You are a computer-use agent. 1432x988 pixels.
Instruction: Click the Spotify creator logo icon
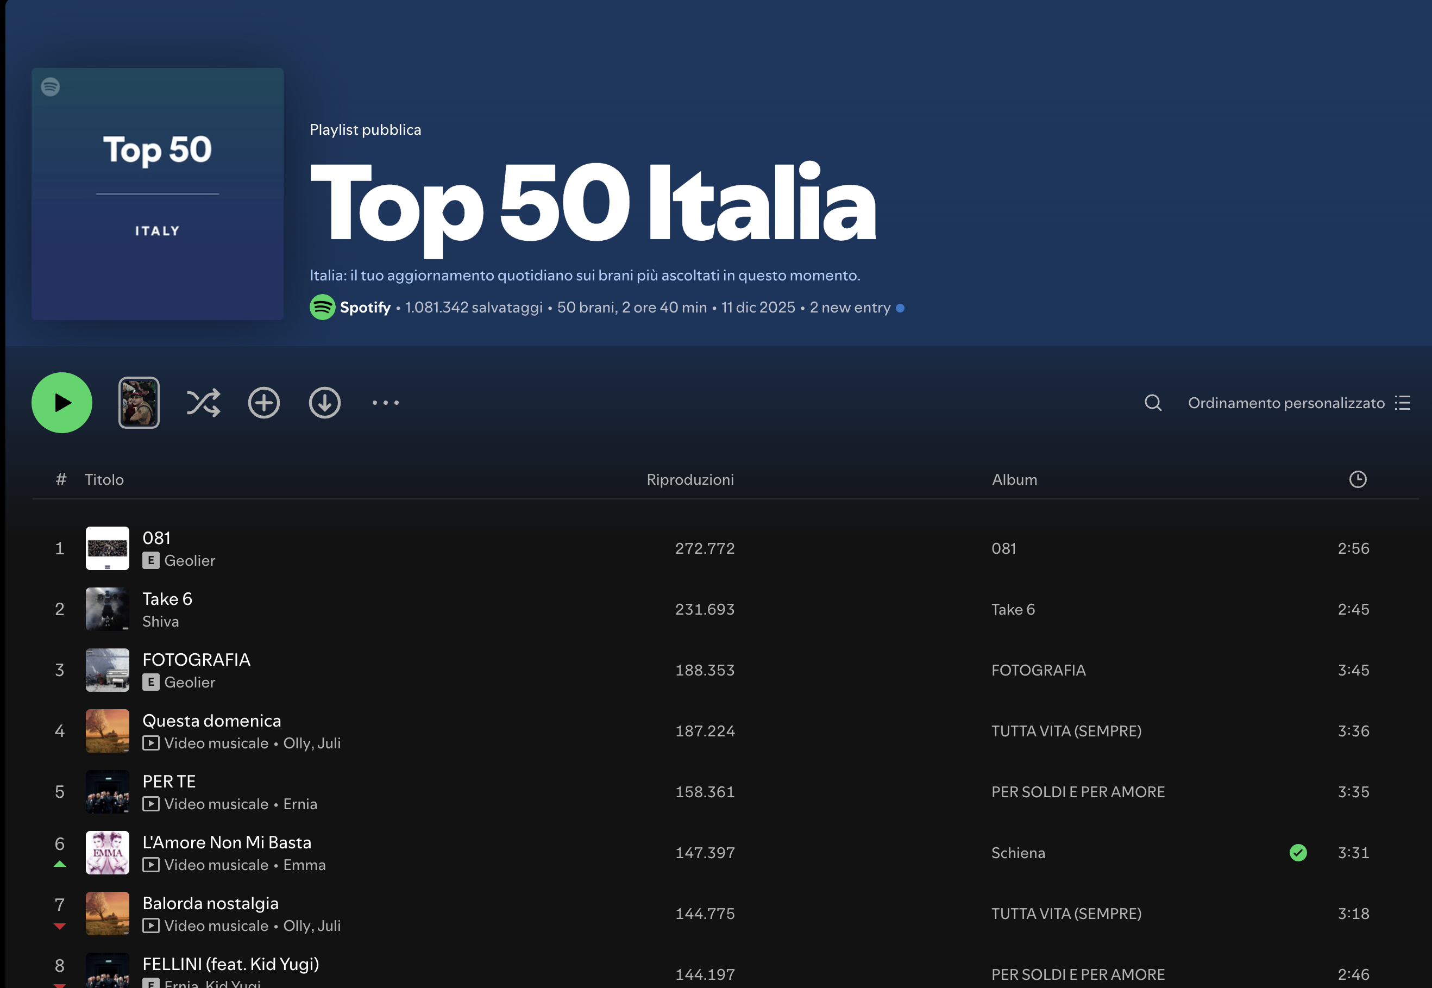pyautogui.click(x=322, y=308)
